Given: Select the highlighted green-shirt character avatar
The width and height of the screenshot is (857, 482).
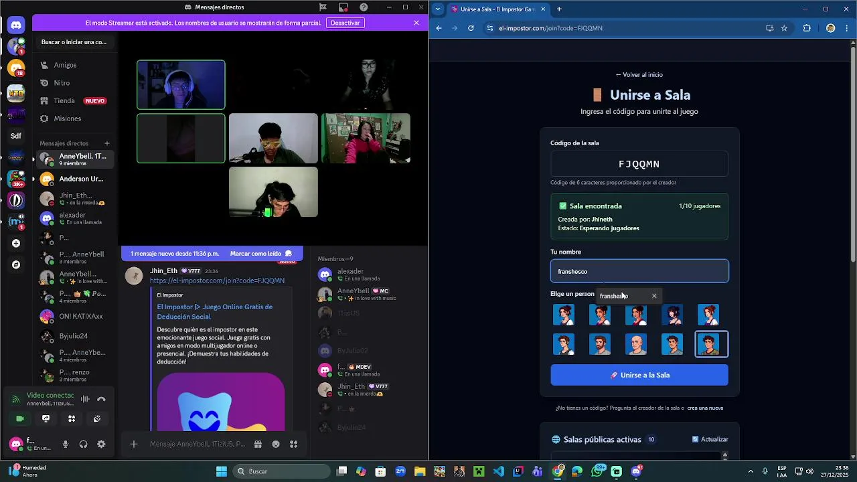Looking at the screenshot, I should pos(711,344).
